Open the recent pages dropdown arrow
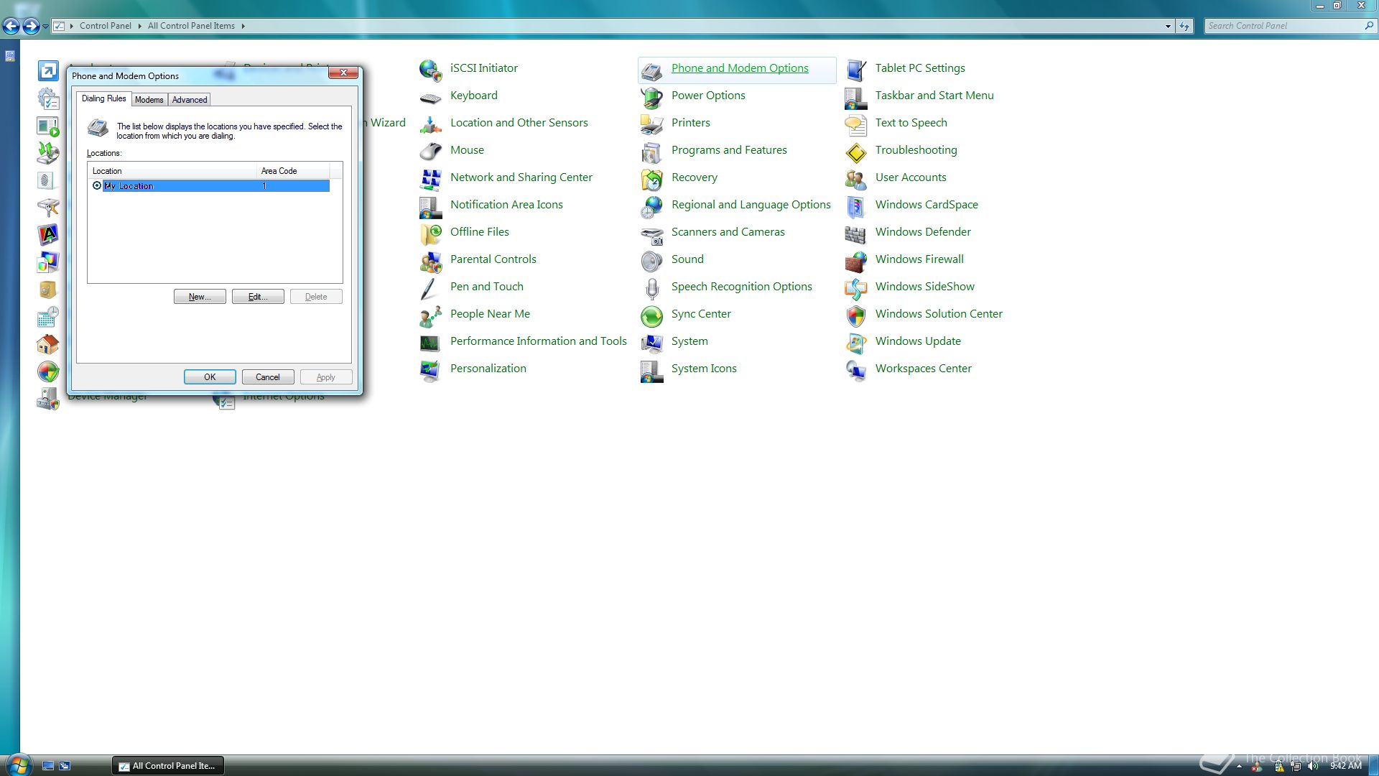This screenshot has width=1379, height=776. coord(45,27)
